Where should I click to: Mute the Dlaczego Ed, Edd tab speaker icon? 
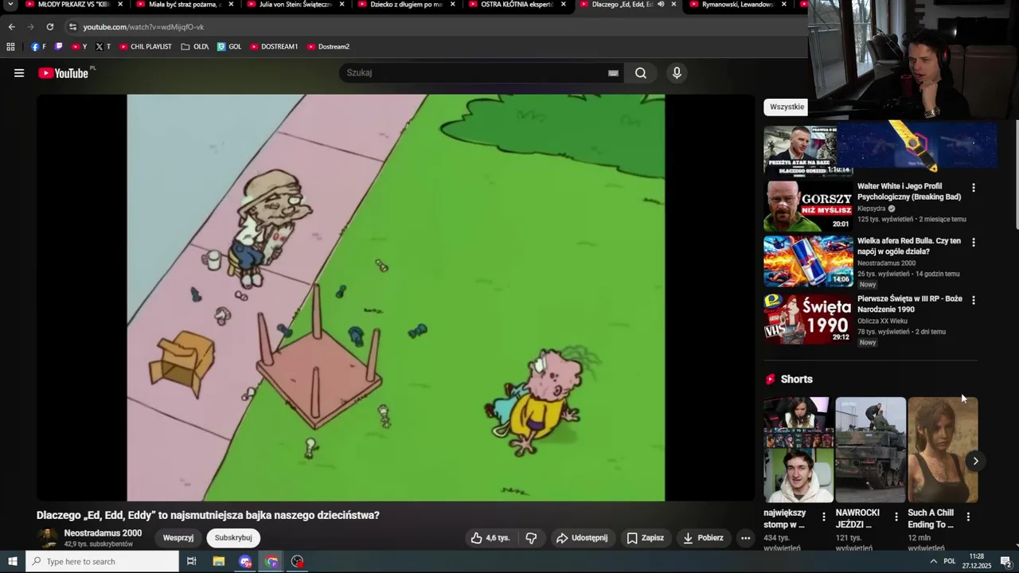tap(661, 5)
